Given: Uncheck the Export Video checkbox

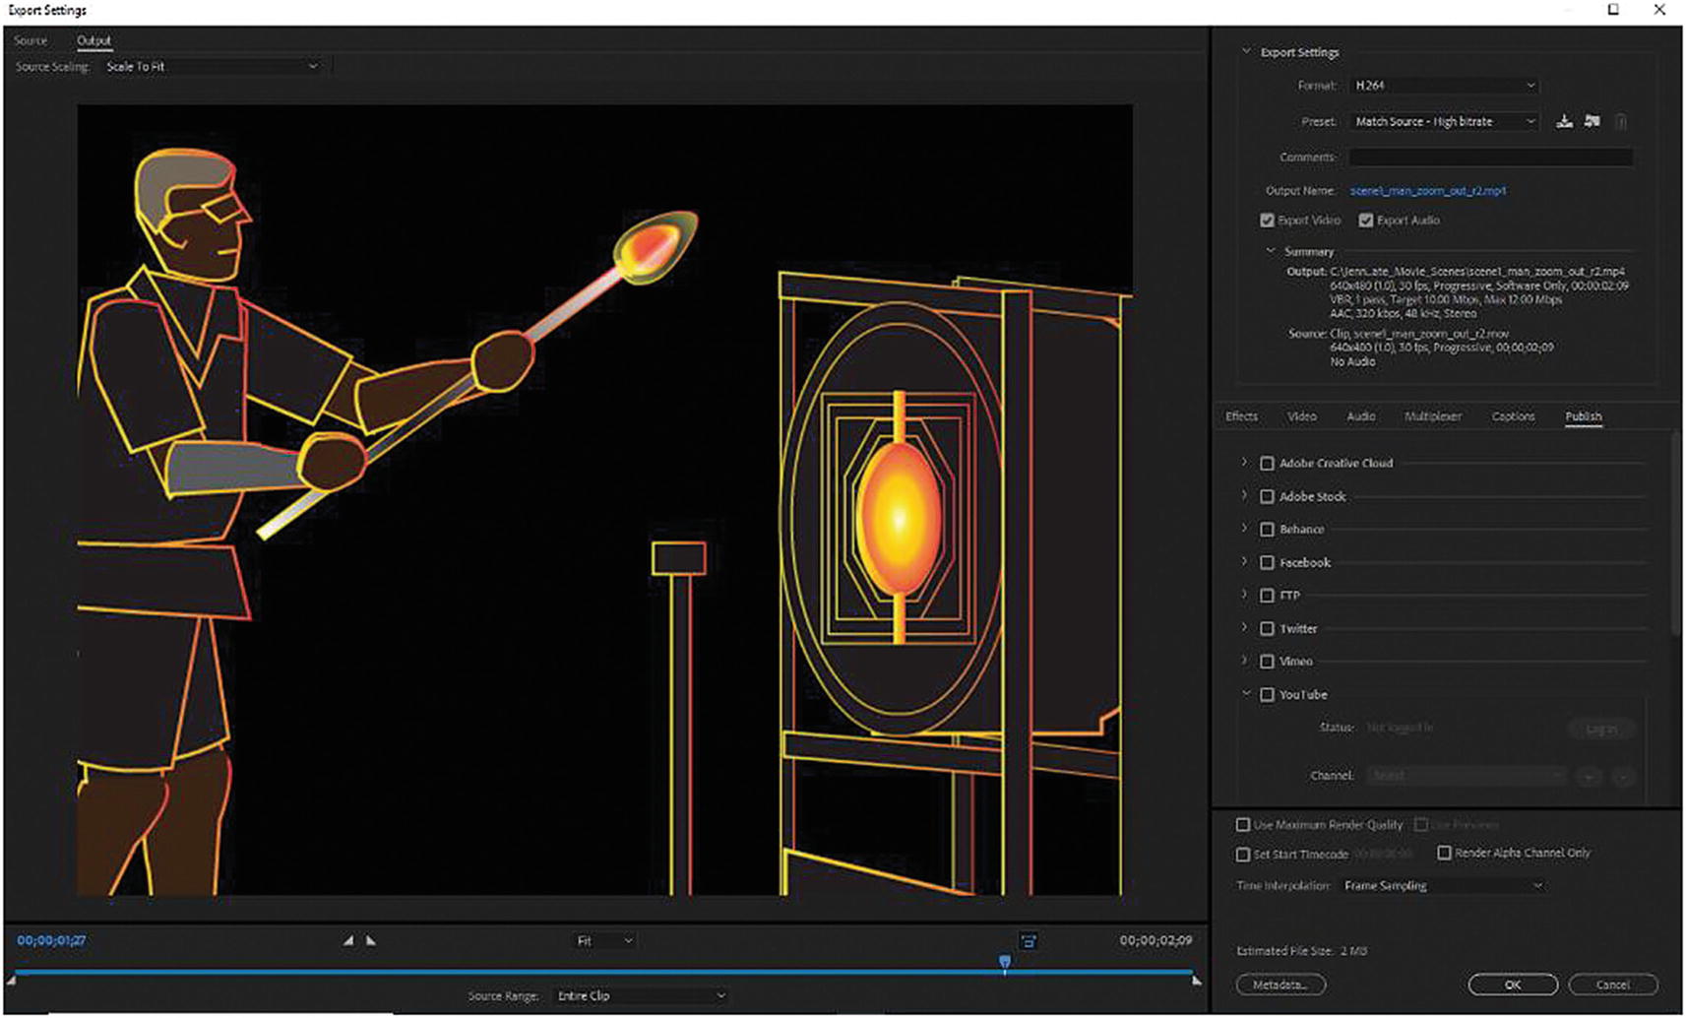Looking at the screenshot, I should [1268, 221].
